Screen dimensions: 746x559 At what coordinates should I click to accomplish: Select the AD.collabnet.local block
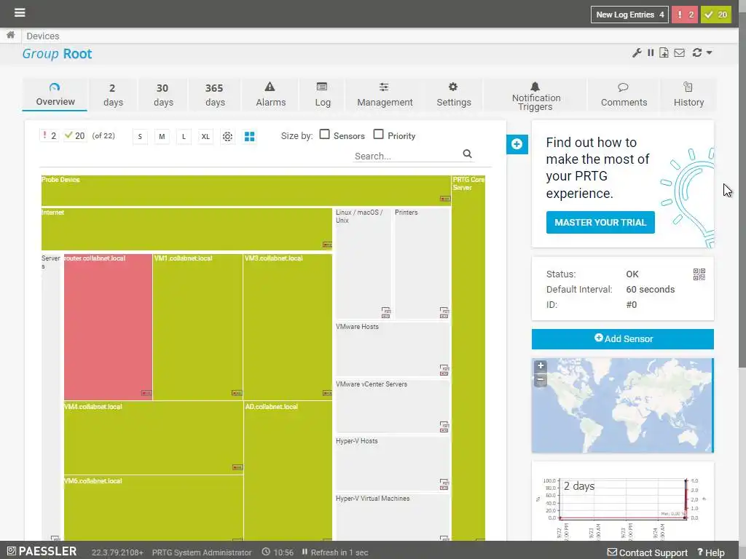288,471
